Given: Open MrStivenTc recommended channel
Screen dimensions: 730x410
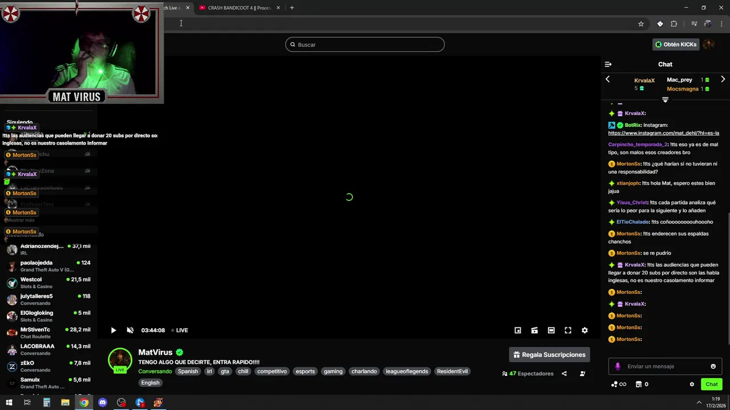Looking at the screenshot, I should 48,333.
